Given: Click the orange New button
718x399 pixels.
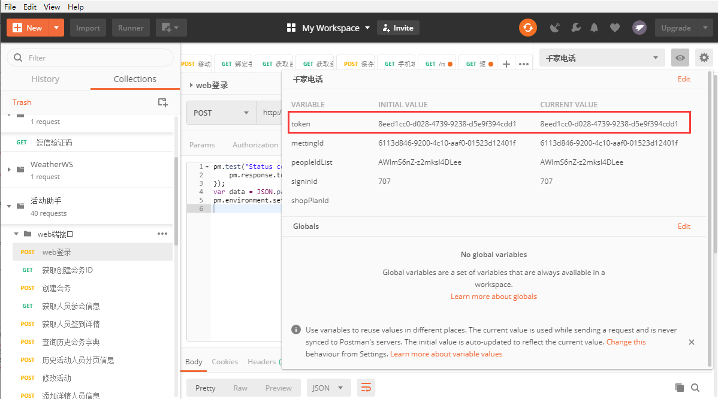Looking at the screenshot, I should coord(28,28).
